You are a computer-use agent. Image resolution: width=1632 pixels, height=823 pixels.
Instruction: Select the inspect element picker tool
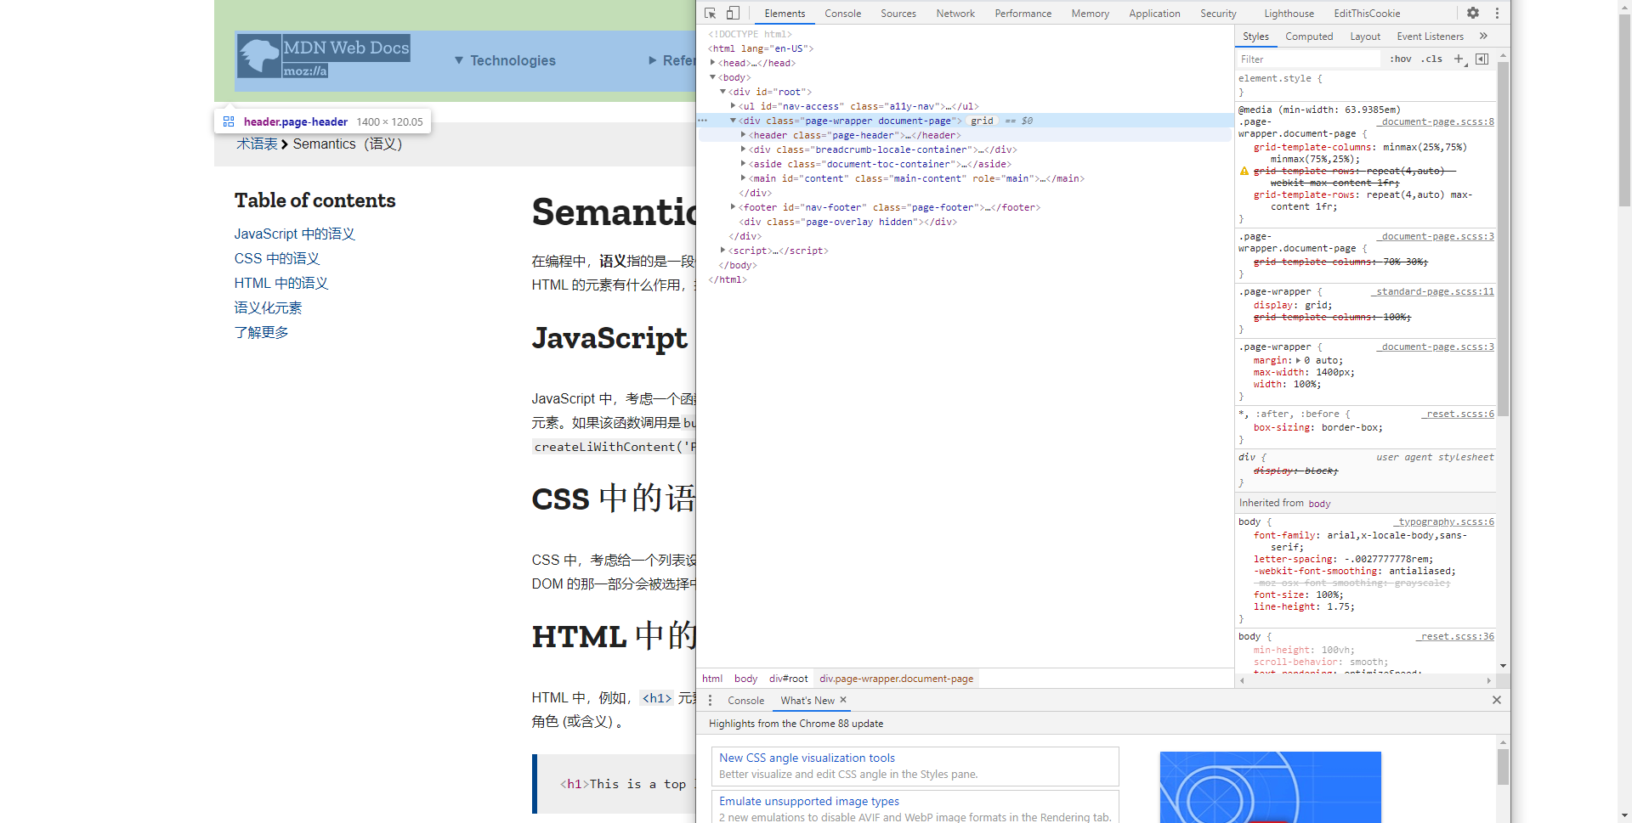(708, 13)
